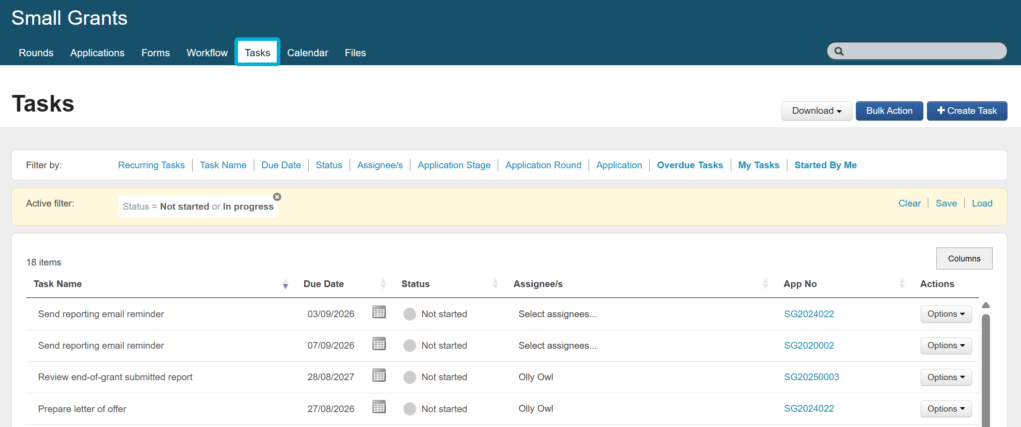The image size is (1021, 427).
Task: Click the Small Grants title
Action: 69,18
